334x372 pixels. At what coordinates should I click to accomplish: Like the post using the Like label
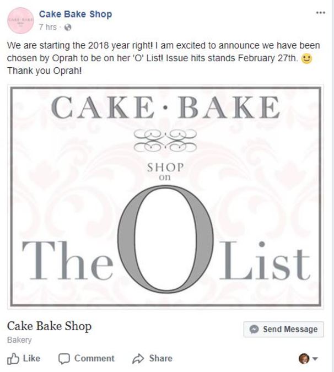click(31, 358)
